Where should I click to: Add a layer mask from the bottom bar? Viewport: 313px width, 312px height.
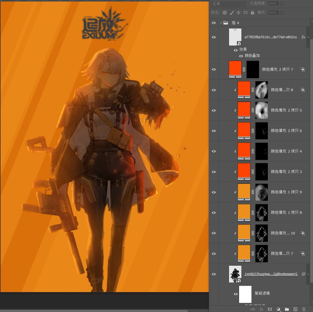click(270, 309)
